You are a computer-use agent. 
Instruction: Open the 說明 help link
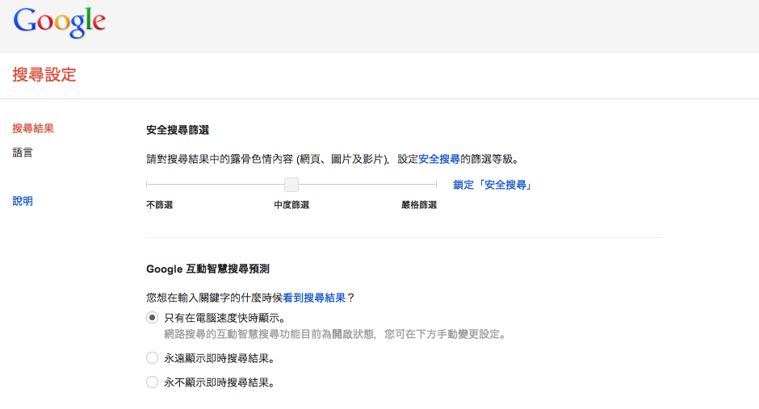coord(23,201)
